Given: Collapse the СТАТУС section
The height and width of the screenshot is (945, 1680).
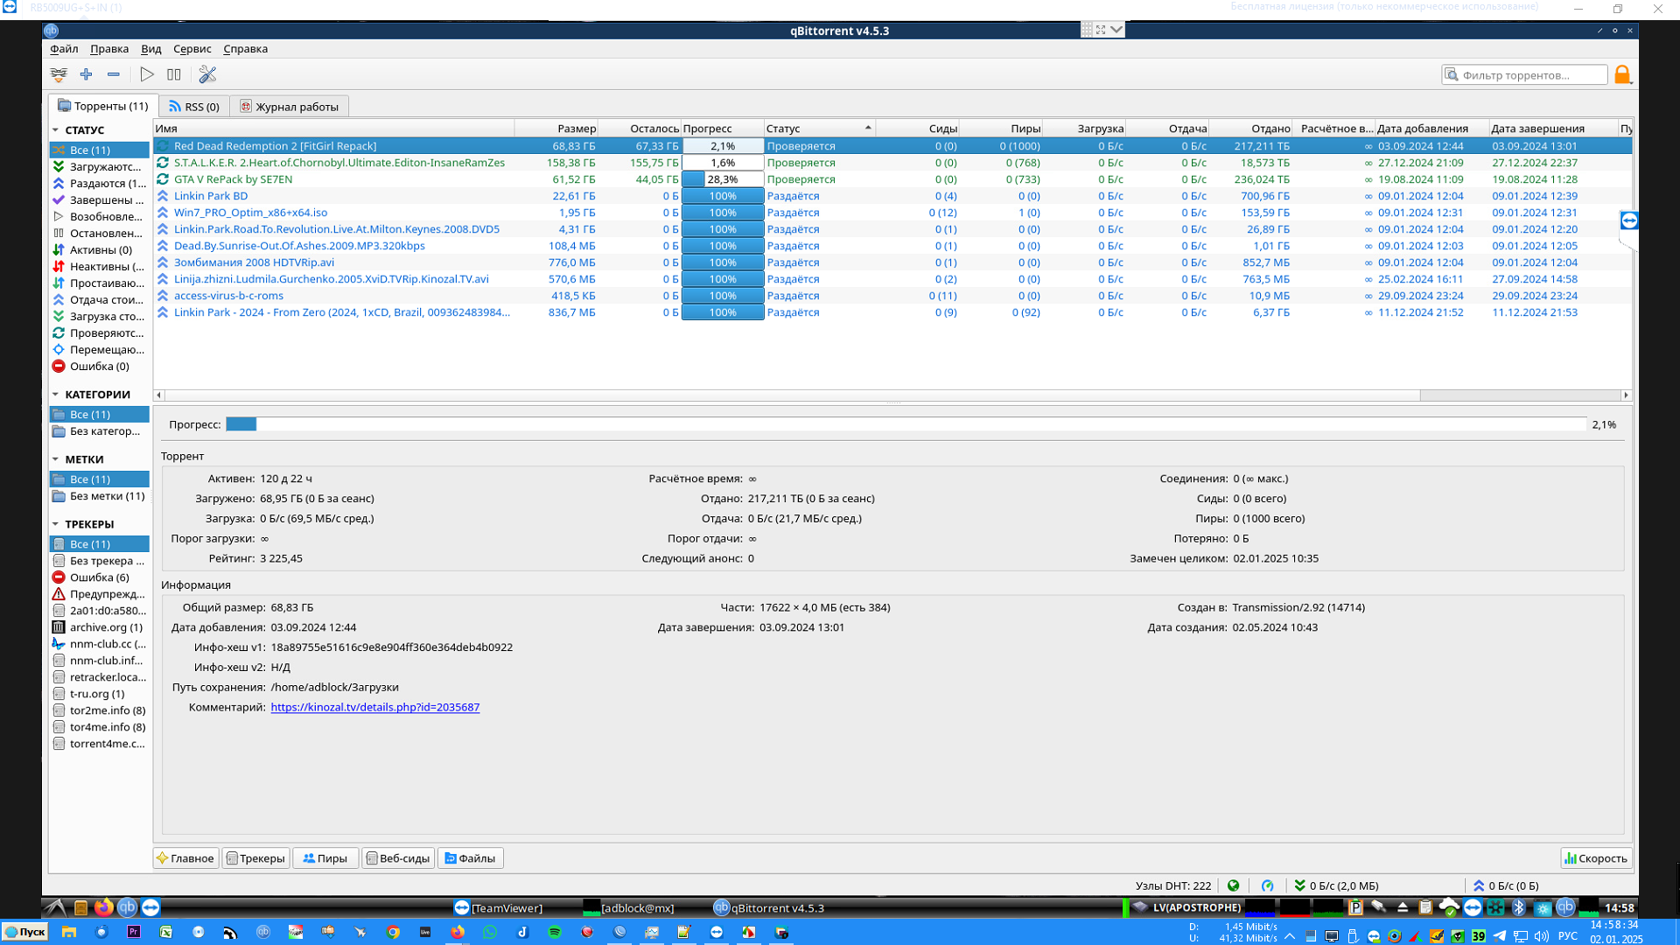Looking at the screenshot, I should click(56, 130).
